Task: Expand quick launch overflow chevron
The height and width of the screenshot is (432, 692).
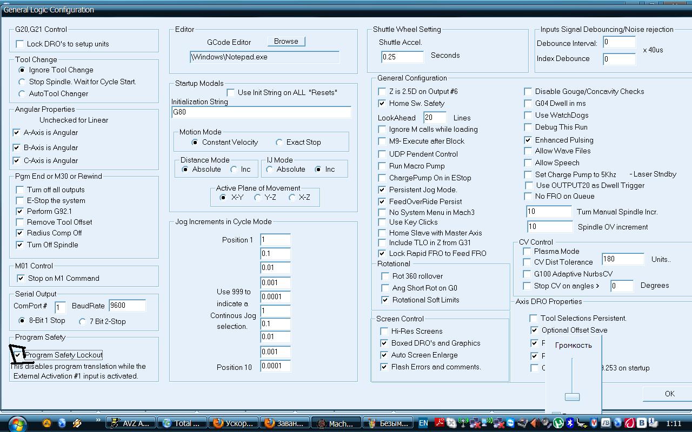Action: pyautogui.click(x=98, y=421)
